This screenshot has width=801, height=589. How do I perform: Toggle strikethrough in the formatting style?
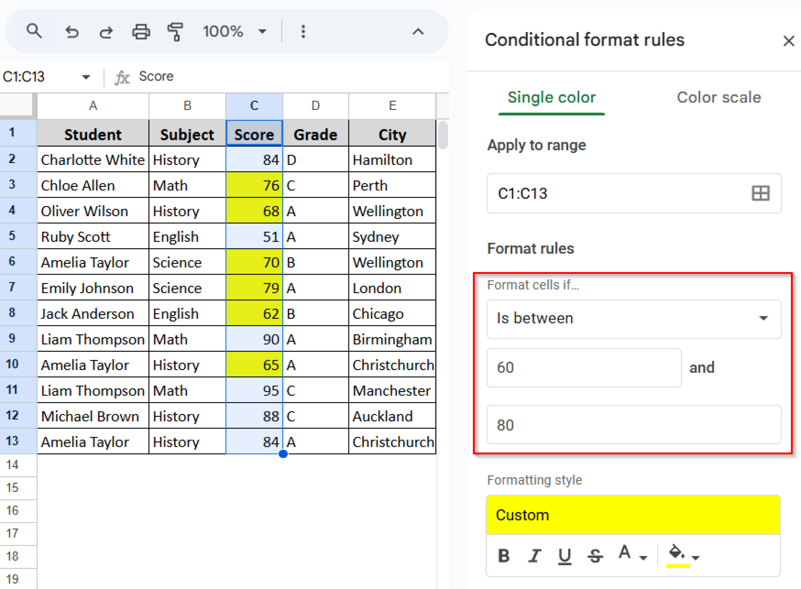pyautogui.click(x=595, y=556)
